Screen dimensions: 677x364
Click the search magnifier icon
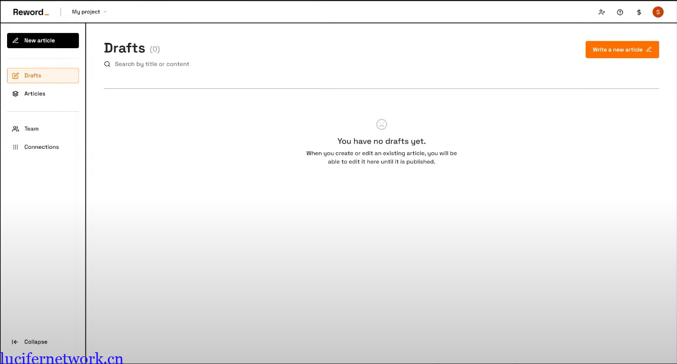tap(107, 64)
